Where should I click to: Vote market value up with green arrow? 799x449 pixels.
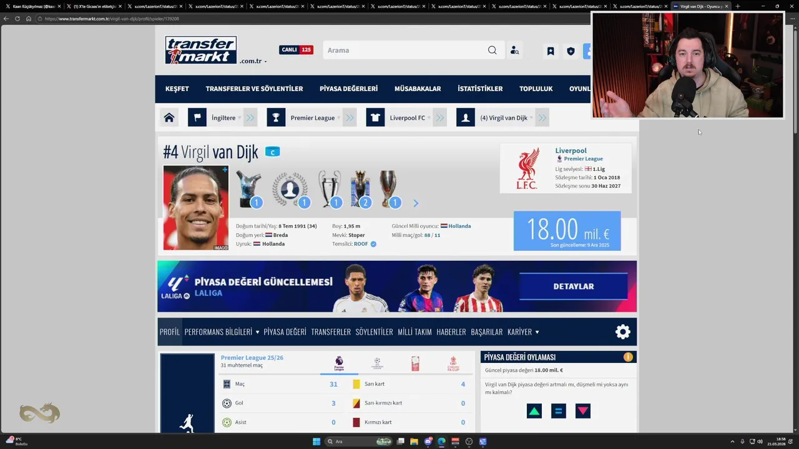(534, 411)
